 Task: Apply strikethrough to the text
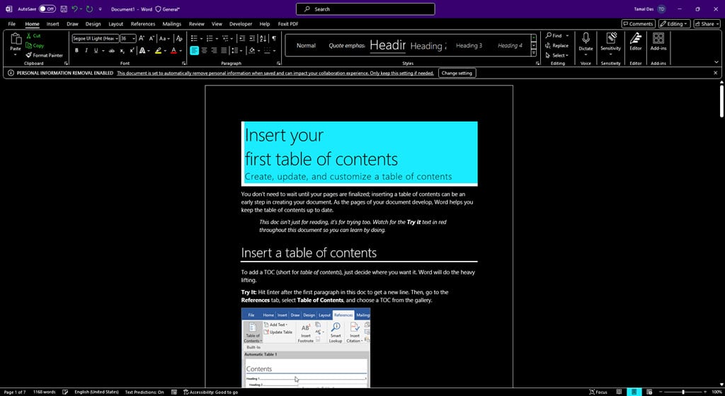tap(111, 51)
